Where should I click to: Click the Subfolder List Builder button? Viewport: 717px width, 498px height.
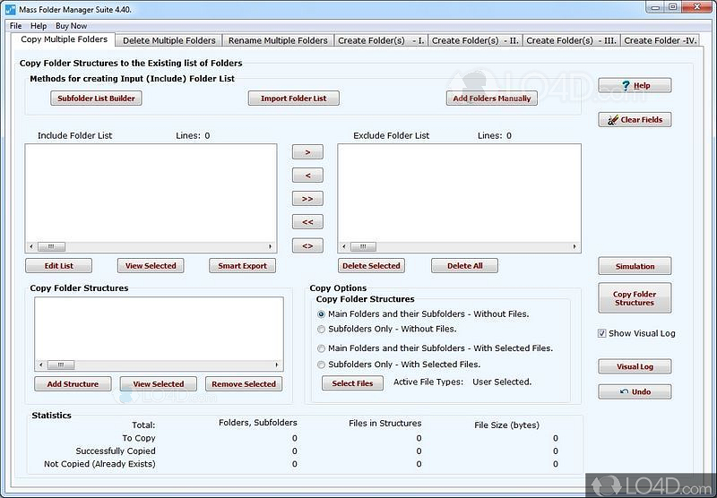96,99
